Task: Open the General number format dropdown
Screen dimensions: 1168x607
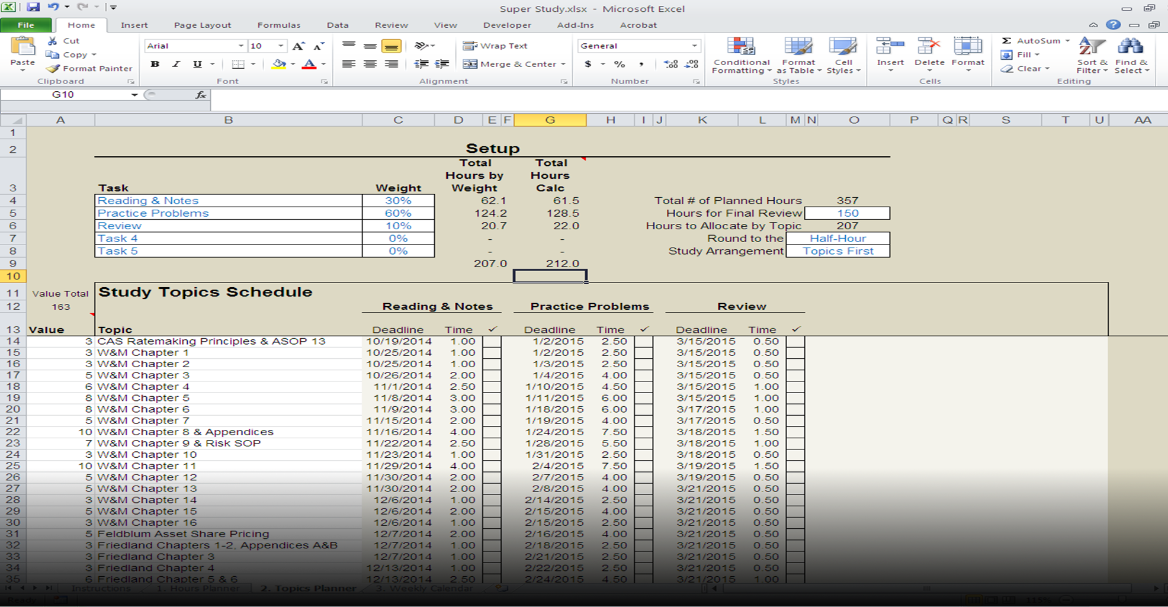Action: point(694,46)
